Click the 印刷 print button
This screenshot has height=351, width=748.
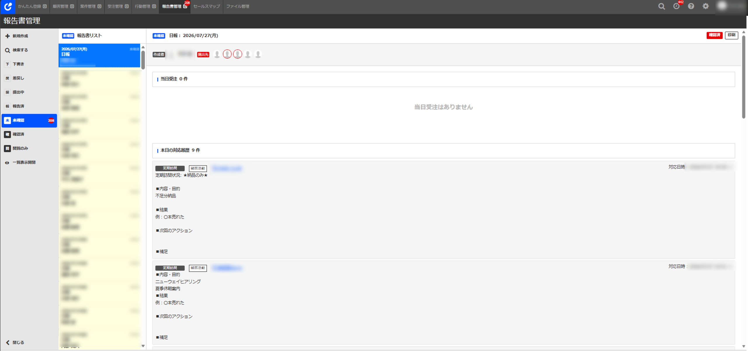point(731,35)
